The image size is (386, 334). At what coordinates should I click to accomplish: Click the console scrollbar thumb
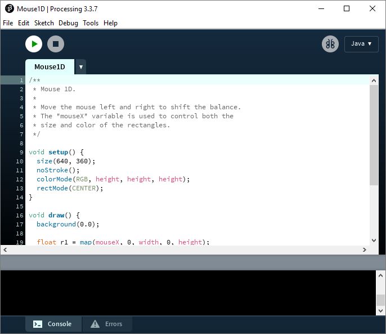pos(380,300)
